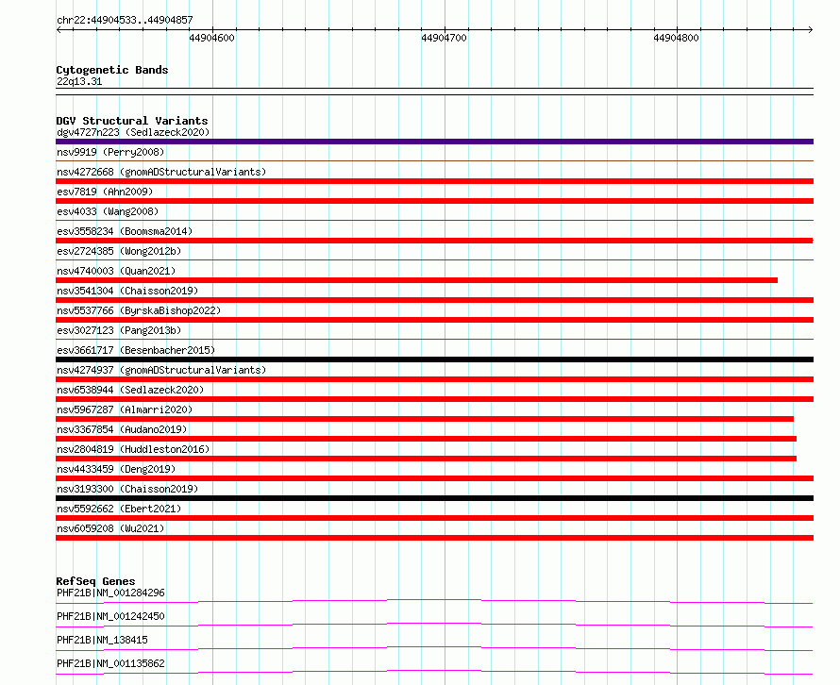Click the purple bar of dgv4727n223
This screenshot has width=840, height=685.
(434, 142)
